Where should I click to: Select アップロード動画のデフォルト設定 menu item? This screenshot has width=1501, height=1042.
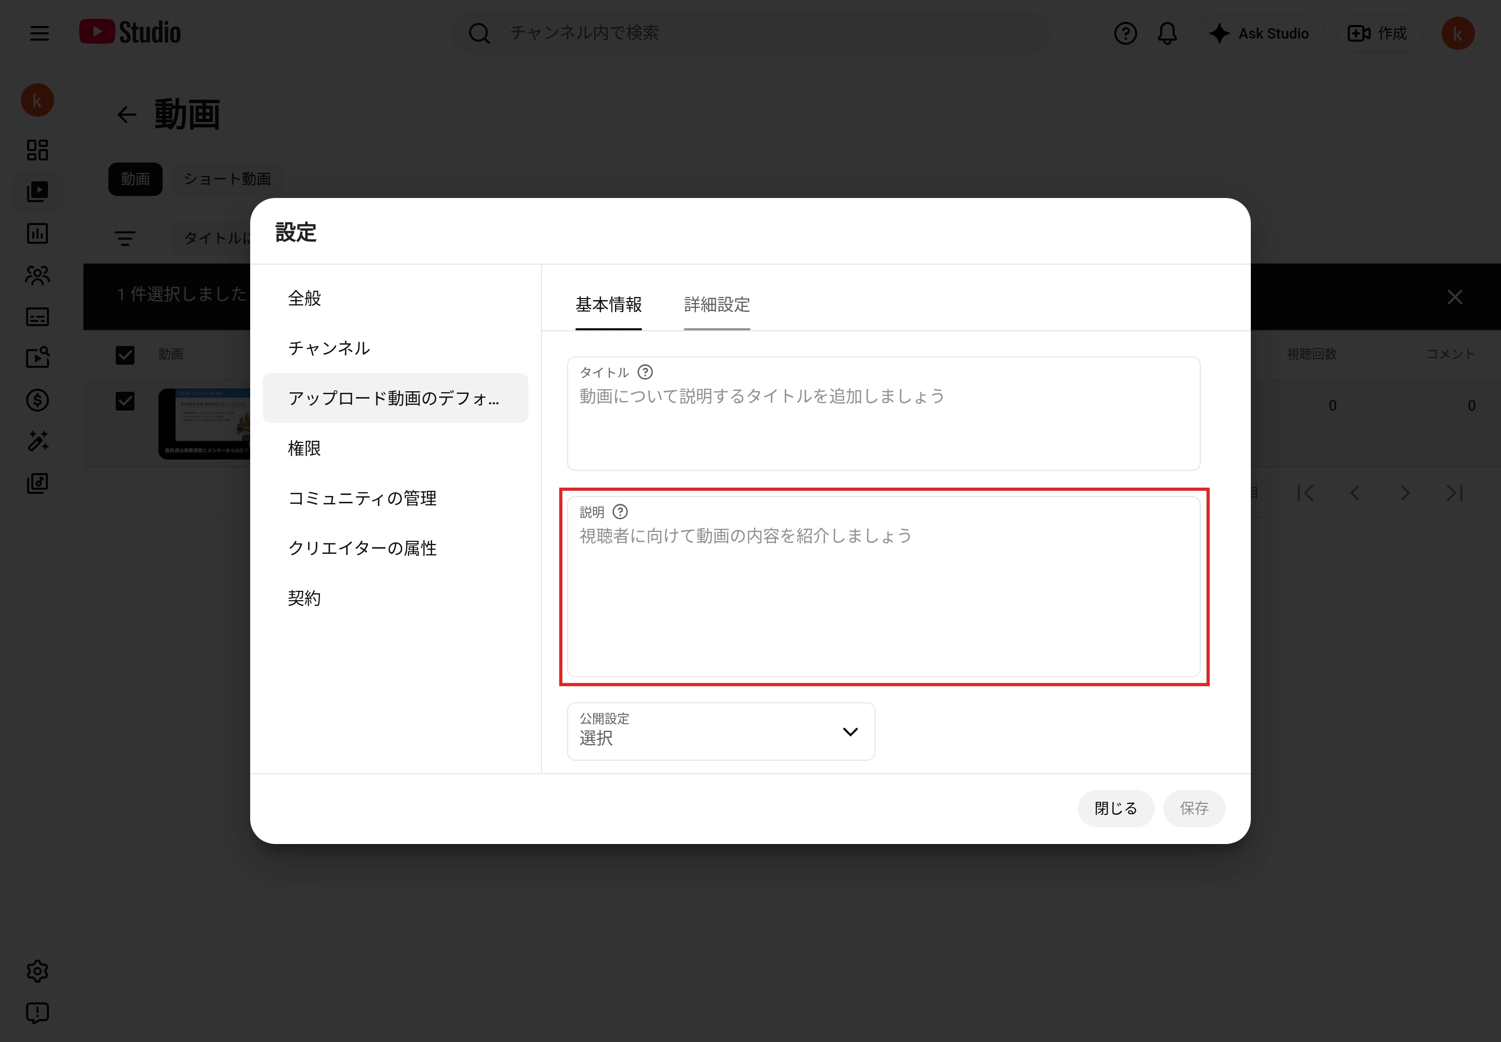pos(395,398)
